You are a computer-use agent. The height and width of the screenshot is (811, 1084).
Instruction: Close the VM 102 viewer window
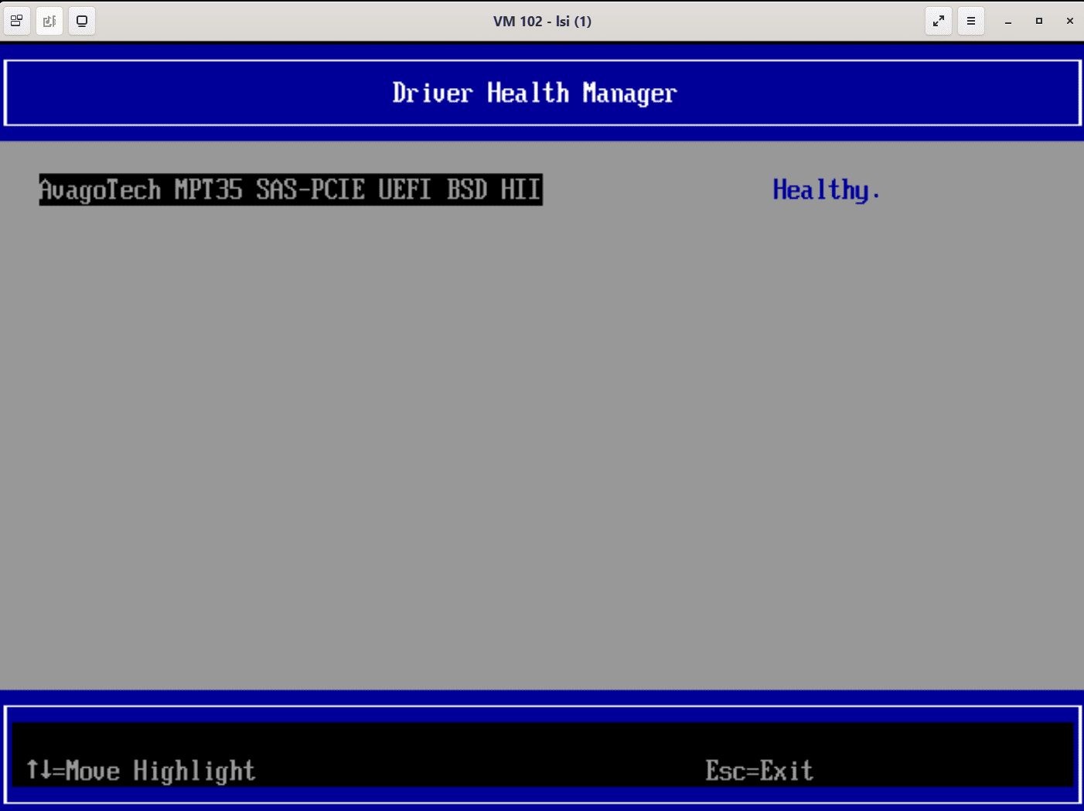coord(1070,21)
